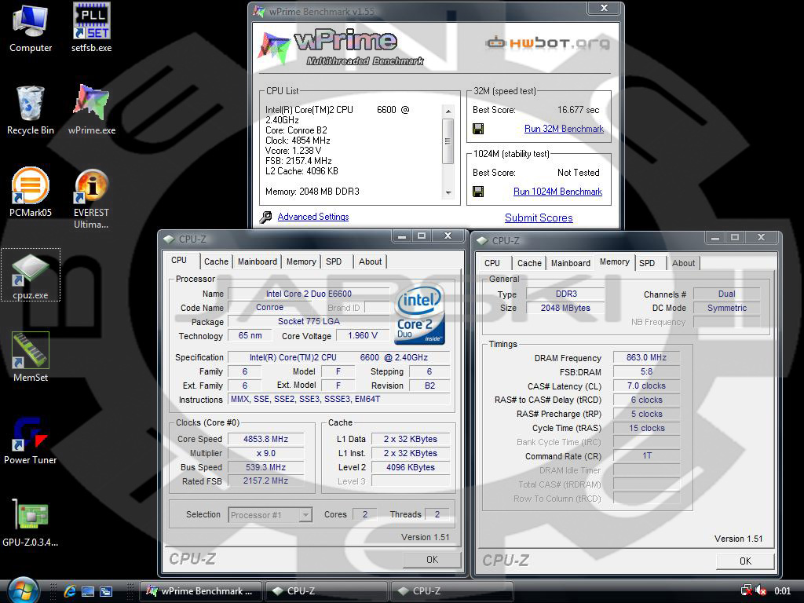Click the Name field Intel Core 2 Duo E6600

(x=309, y=294)
